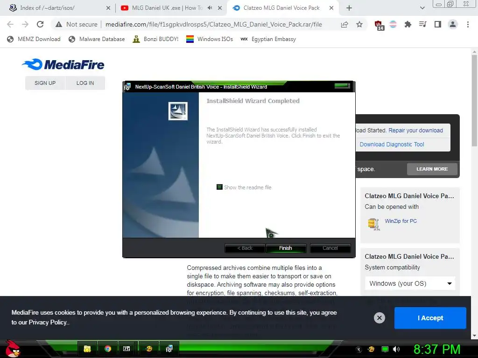Image resolution: width=478 pixels, height=358 pixels.
Task: Click Cancel in the InstallShield Wizard
Action: pos(330,248)
